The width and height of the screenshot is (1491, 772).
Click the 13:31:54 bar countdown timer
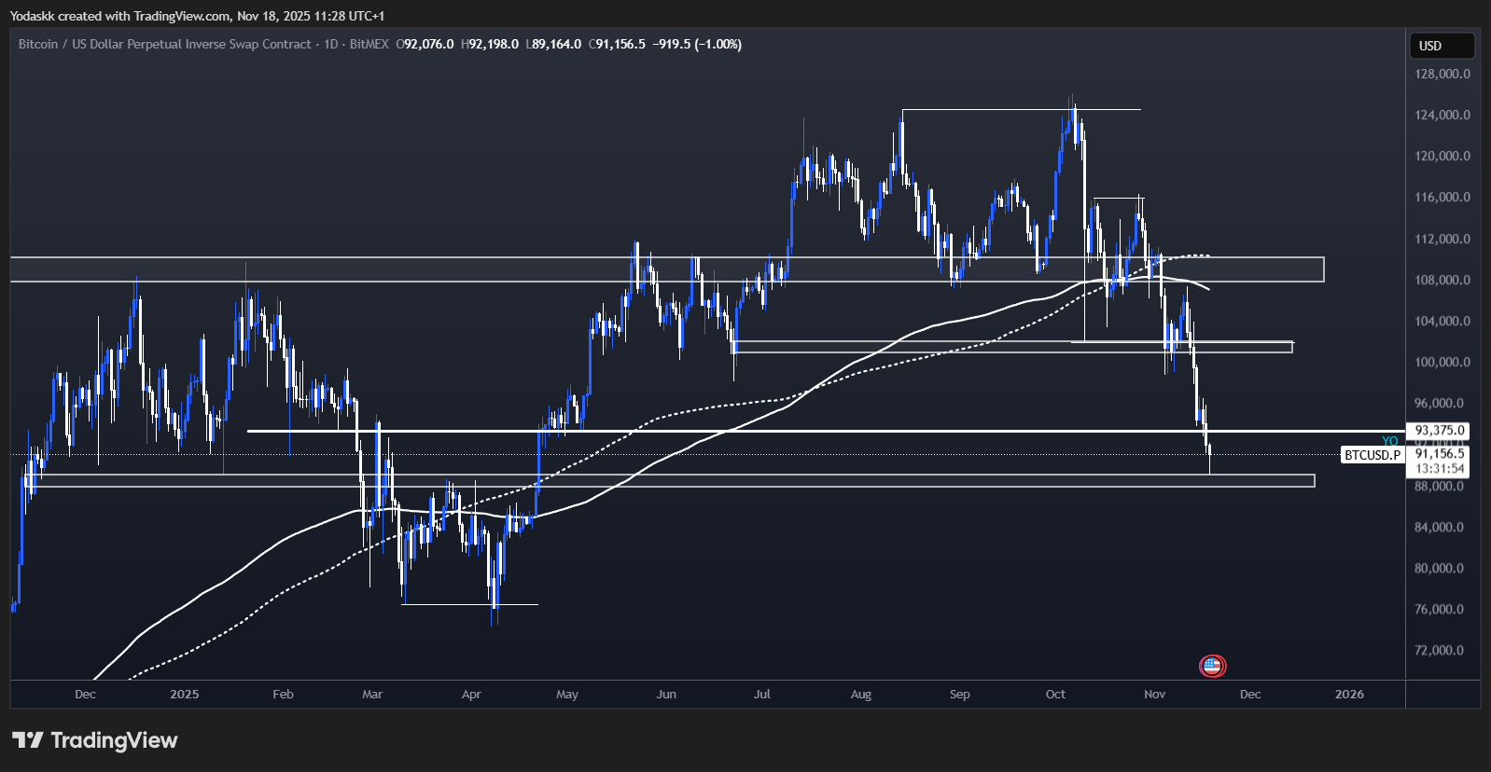click(x=1441, y=469)
